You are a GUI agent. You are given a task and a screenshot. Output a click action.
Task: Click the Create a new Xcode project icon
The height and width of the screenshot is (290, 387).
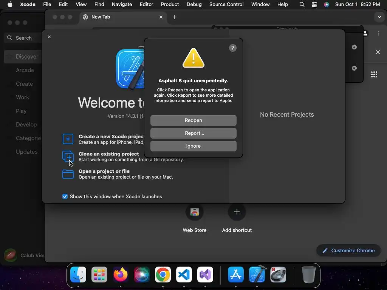click(x=68, y=139)
